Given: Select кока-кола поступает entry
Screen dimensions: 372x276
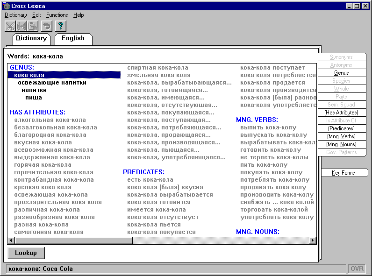Looking at the screenshot, I should (273, 68).
